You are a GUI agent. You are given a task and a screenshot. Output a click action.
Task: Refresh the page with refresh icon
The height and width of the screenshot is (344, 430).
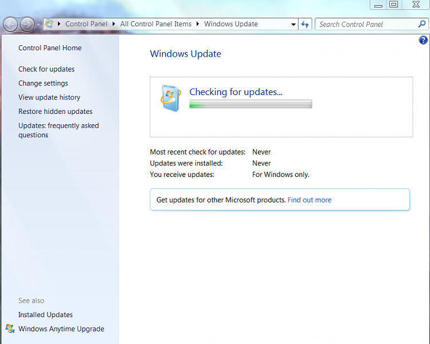305,25
